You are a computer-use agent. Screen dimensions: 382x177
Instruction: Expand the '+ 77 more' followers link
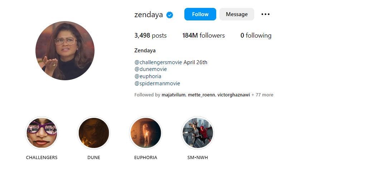[262, 95]
